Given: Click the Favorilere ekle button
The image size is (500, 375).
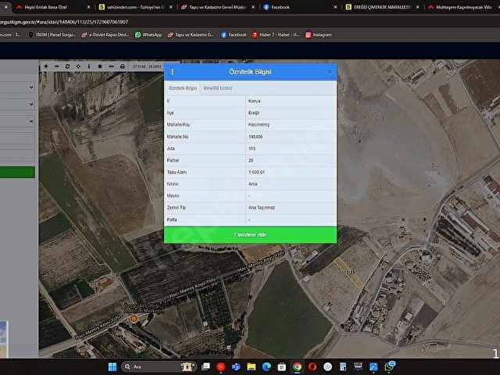Looking at the screenshot, I should point(250,234).
